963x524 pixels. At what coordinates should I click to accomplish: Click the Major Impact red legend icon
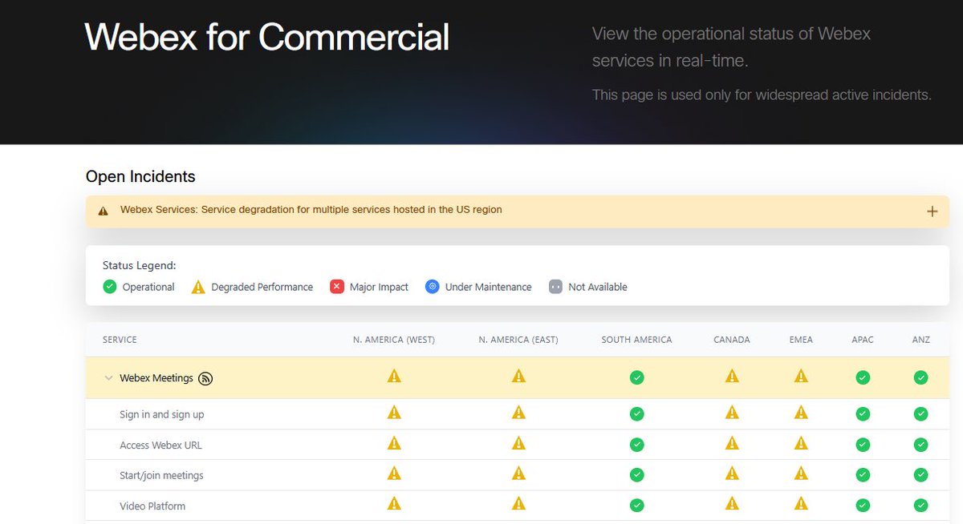click(x=337, y=287)
